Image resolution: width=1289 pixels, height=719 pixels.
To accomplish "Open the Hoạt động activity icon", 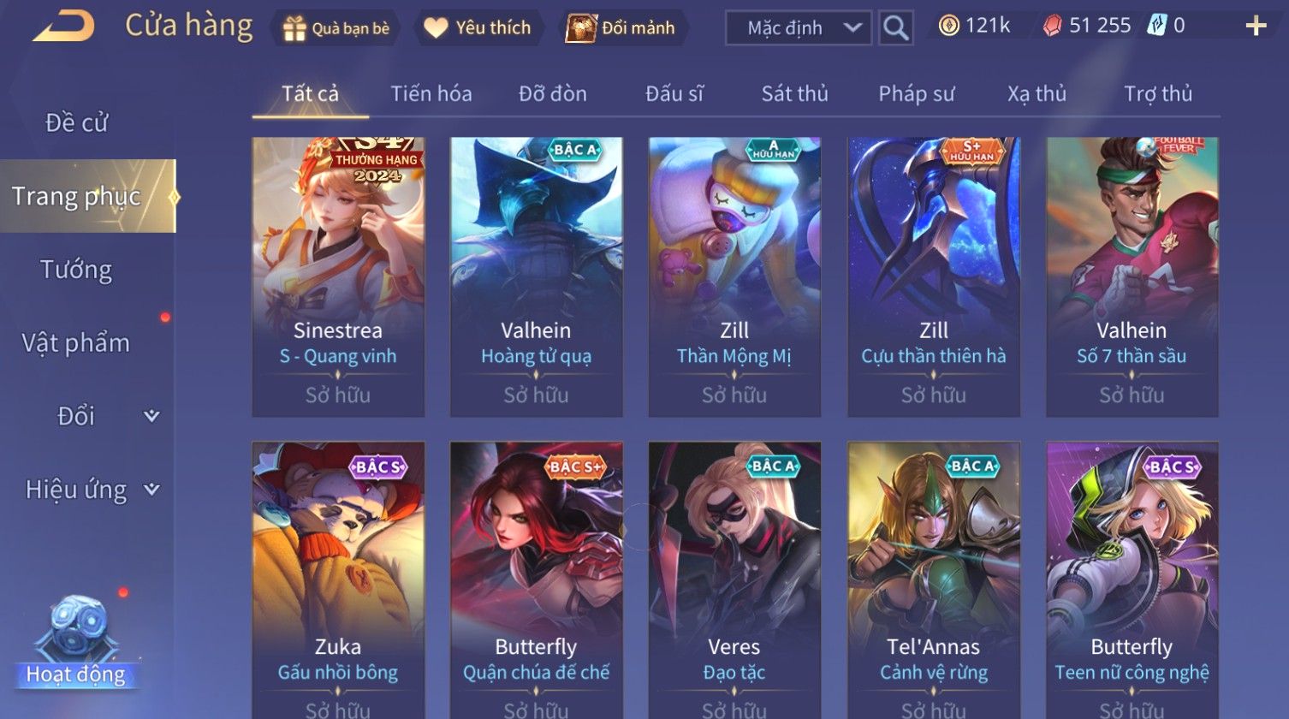I will click(77, 644).
